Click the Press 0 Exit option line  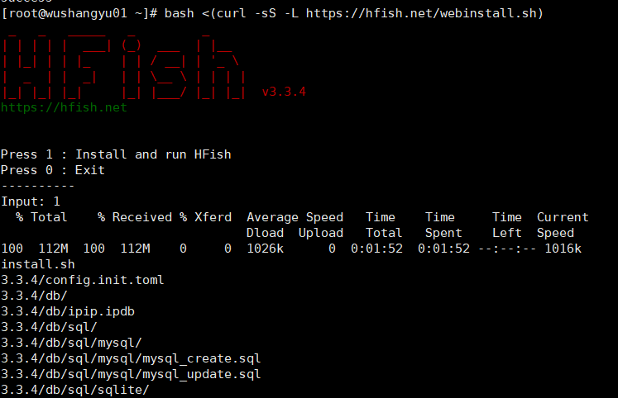tap(53, 170)
